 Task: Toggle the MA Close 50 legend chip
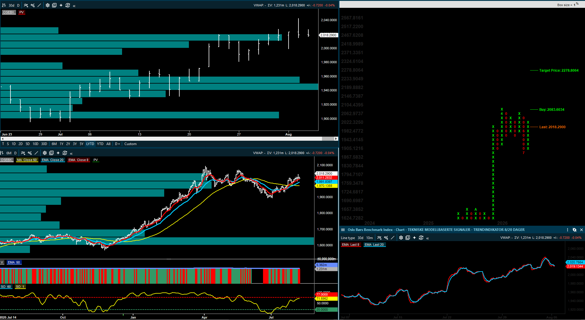27,160
